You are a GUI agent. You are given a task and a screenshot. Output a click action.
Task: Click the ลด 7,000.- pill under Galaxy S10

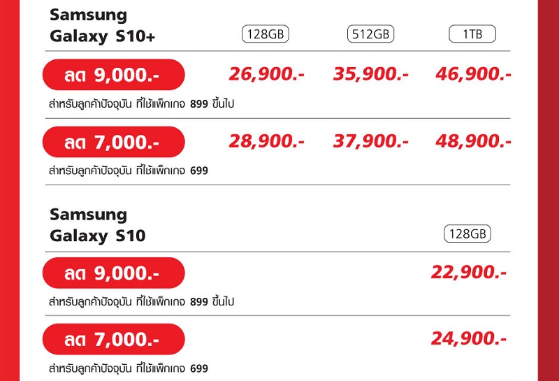(113, 339)
